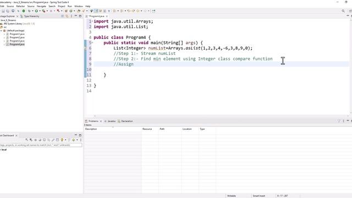This screenshot has height=198, width=352.
Task: Maximize the Boot Dashboard panel
Action: [80, 135]
